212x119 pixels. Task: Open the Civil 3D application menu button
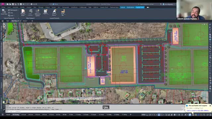click(x=3, y=4)
